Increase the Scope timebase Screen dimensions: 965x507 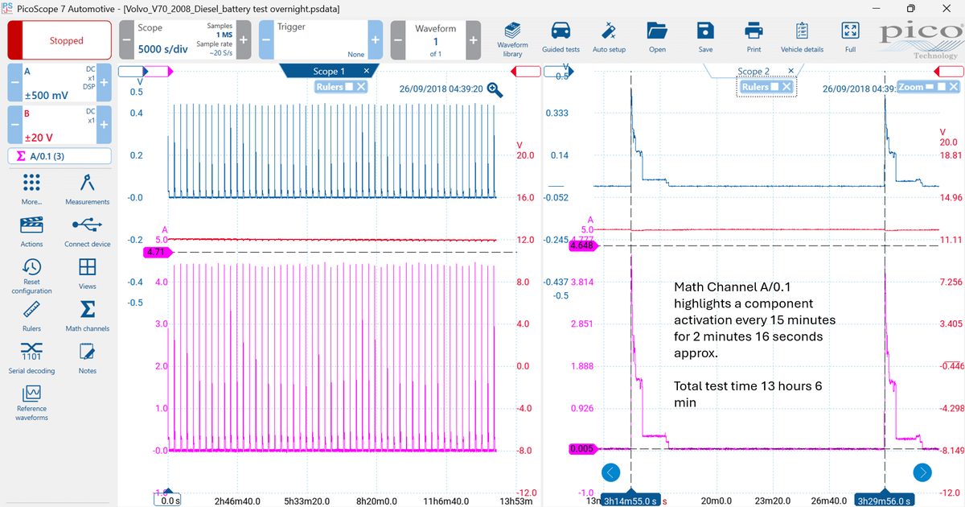click(x=244, y=39)
